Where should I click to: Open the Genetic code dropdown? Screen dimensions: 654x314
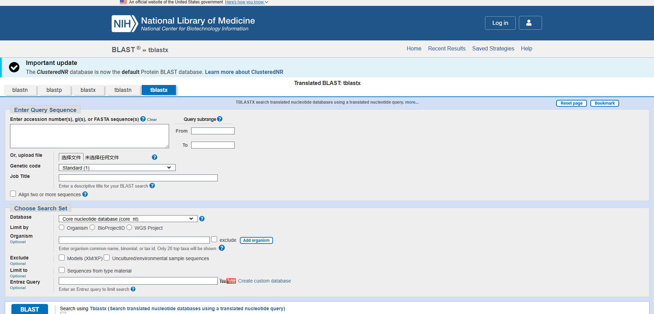117,168
